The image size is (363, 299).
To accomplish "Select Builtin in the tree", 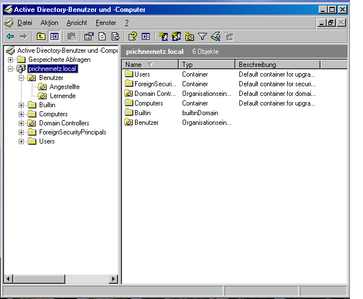I will pos(47,105).
